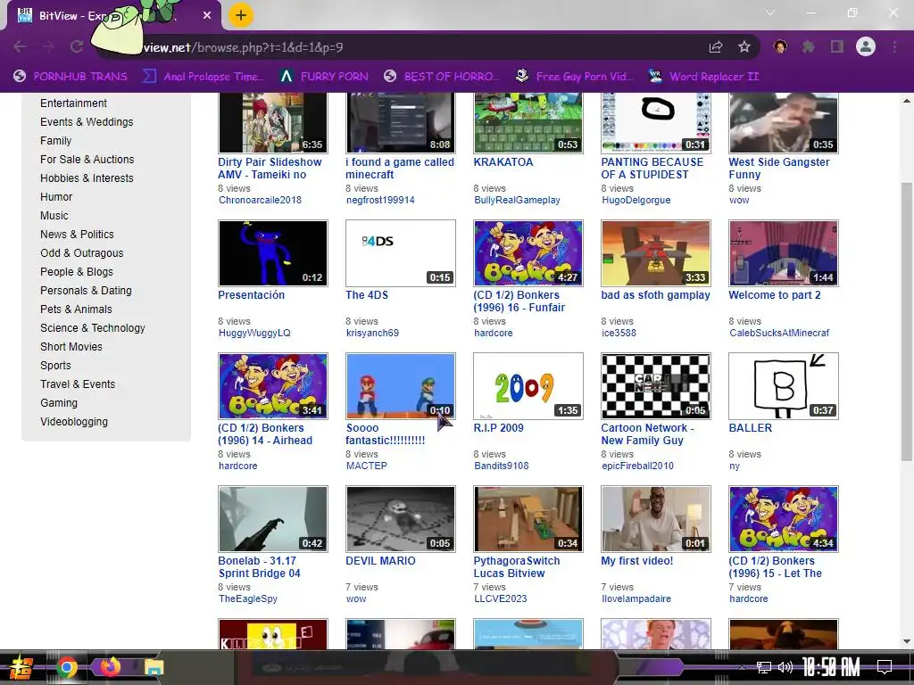
Task: Open the Cartoon Network checkered thumbnail
Action: coord(656,385)
